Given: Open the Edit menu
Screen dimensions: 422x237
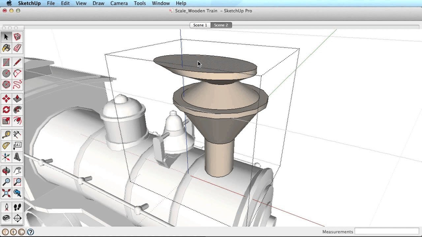Looking at the screenshot, I should (x=65, y=3).
